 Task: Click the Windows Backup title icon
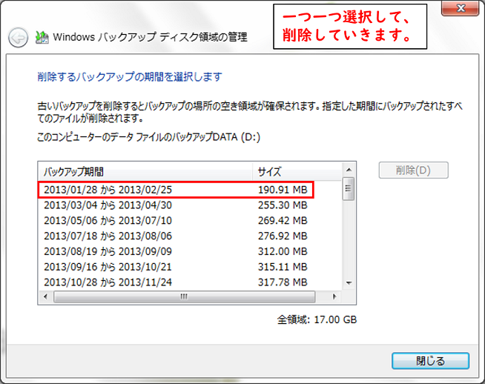(42, 37)
